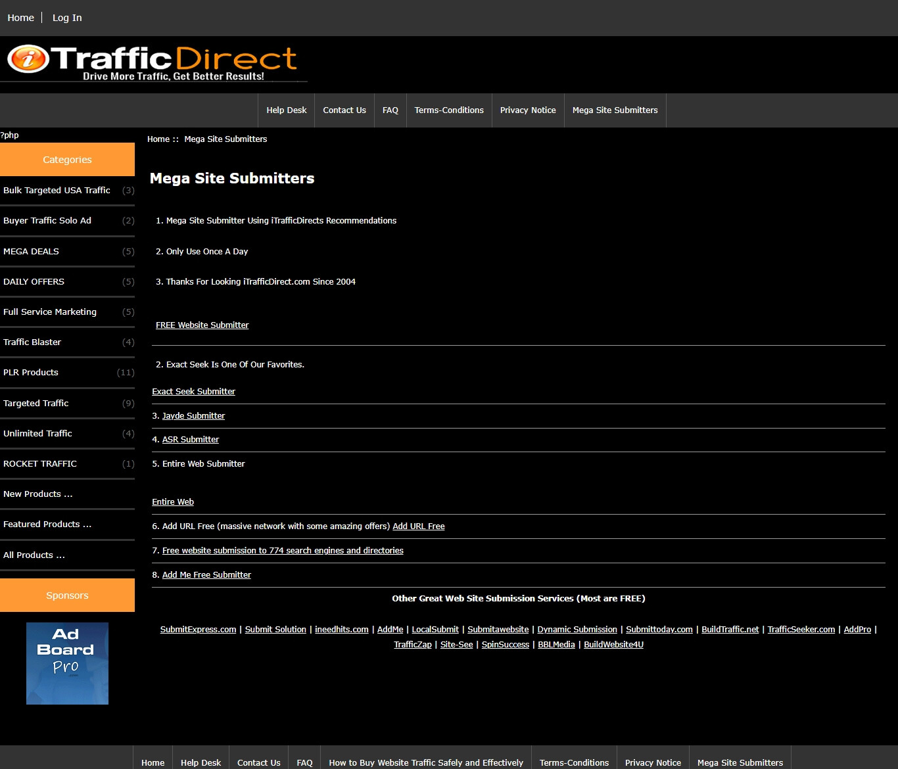Click the FREE Website Submitter link
Screen dimensions: 898x769
[202, 325]
